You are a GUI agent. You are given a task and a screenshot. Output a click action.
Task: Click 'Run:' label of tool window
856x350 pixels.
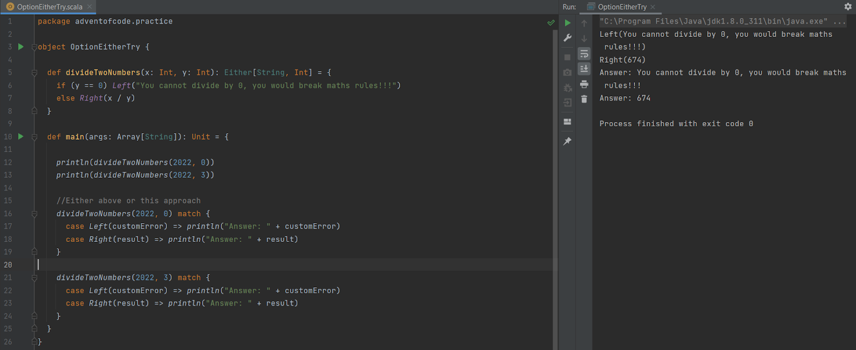(569, 7)
